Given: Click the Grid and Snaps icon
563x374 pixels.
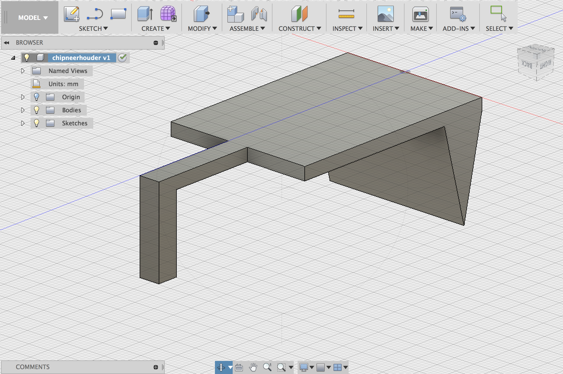Looking at the screenshot, I should tap(321, 367).
